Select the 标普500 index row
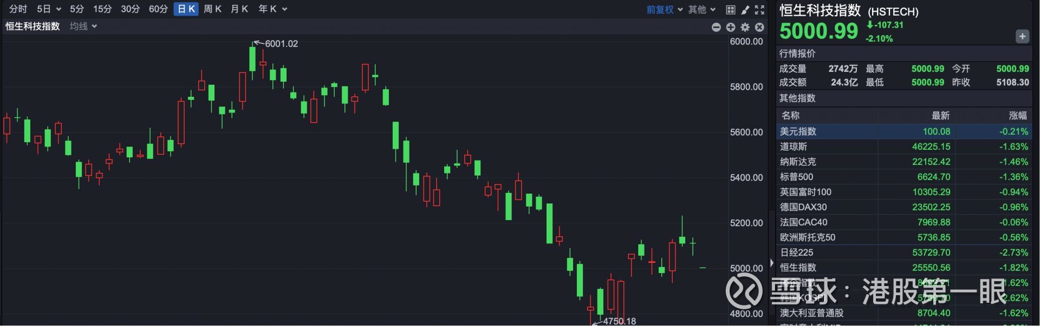This screenshot has height=326, width=1040. point(904,177)
